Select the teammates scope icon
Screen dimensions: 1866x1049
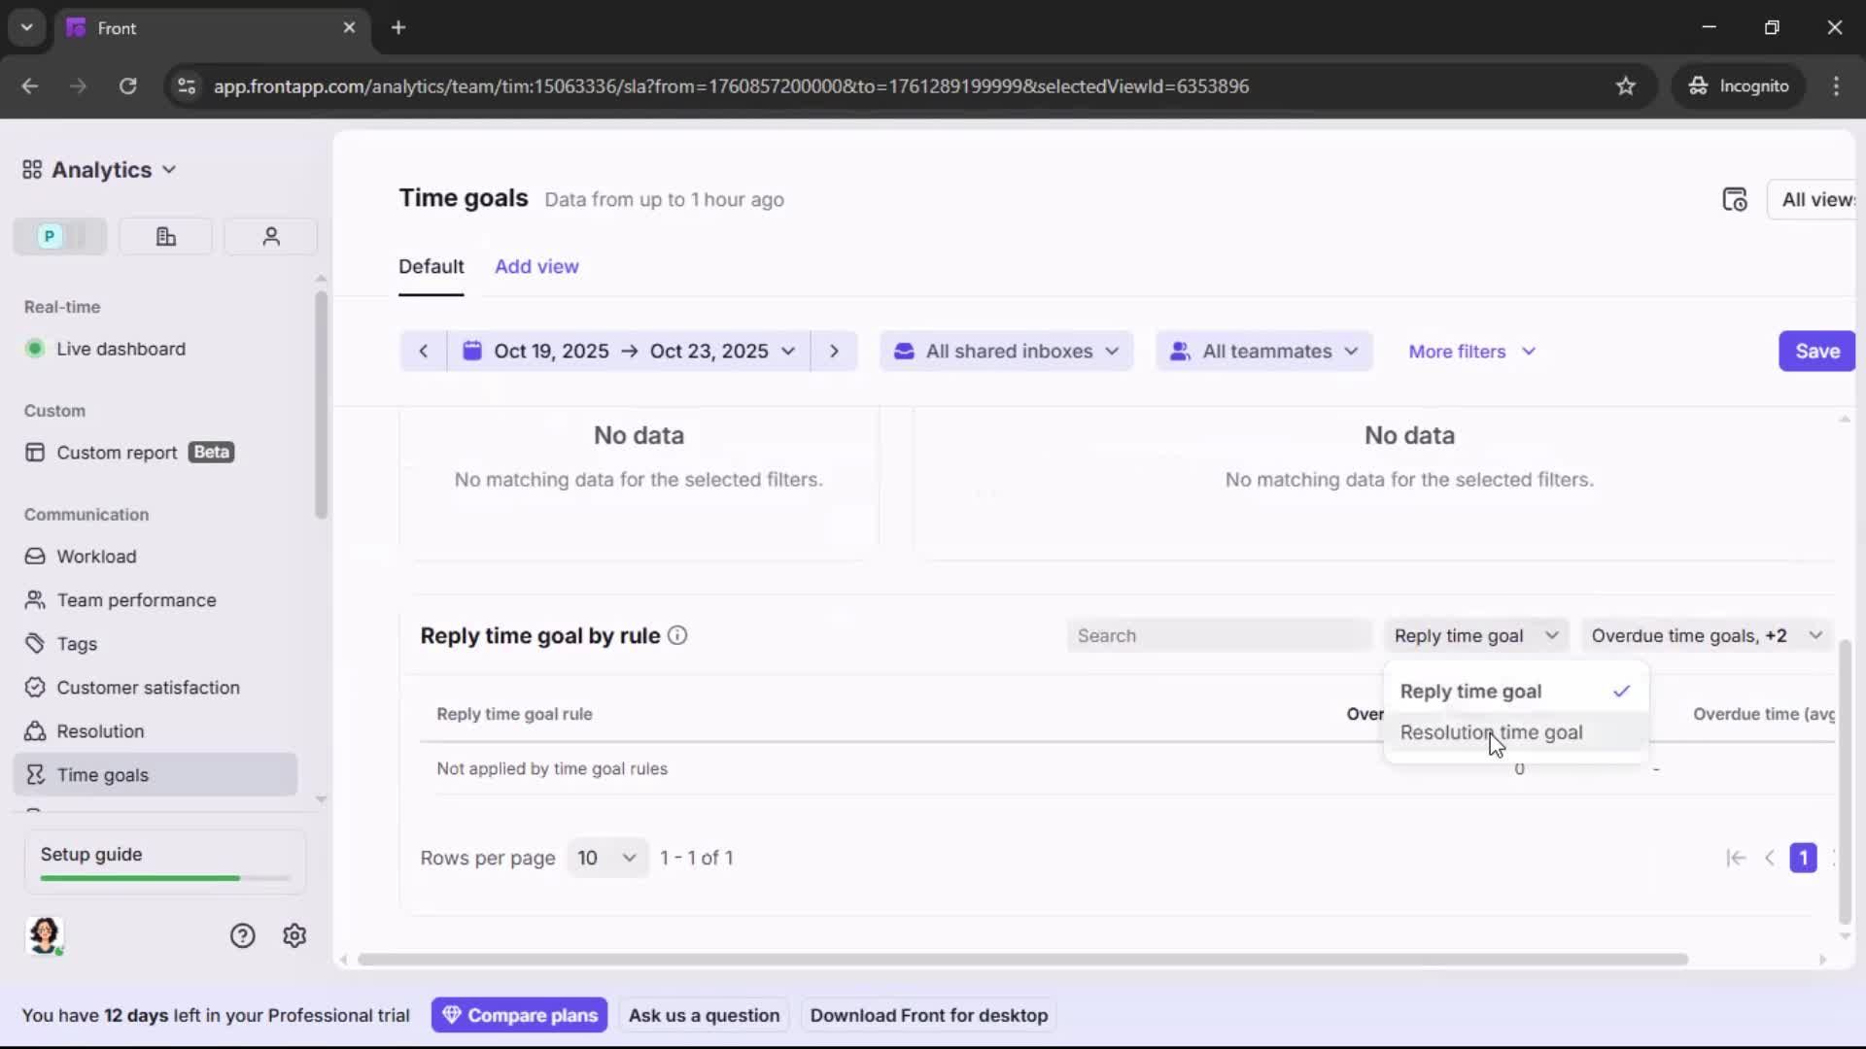270,236
